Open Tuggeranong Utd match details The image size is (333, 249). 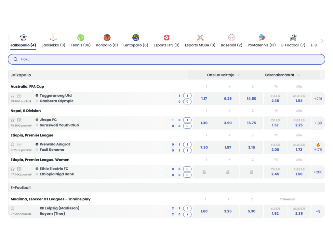pos(57,98)
